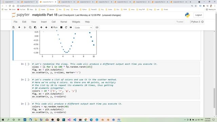Open the Movies bookmarks folder

(x=75, y=9)
